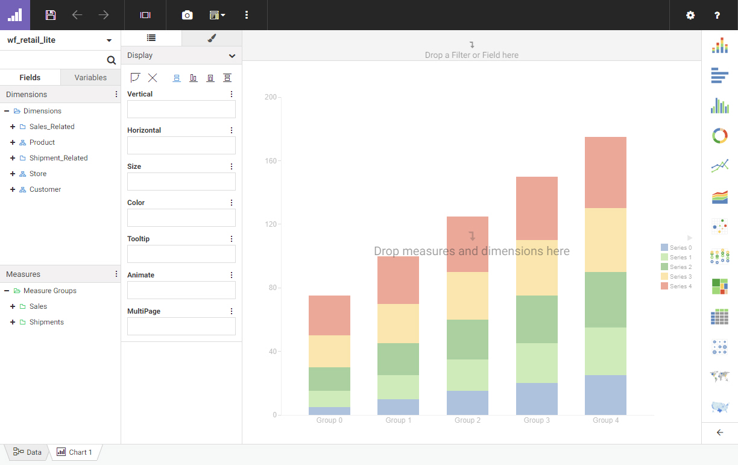Switch to the field list settings tab

(151, 38)
